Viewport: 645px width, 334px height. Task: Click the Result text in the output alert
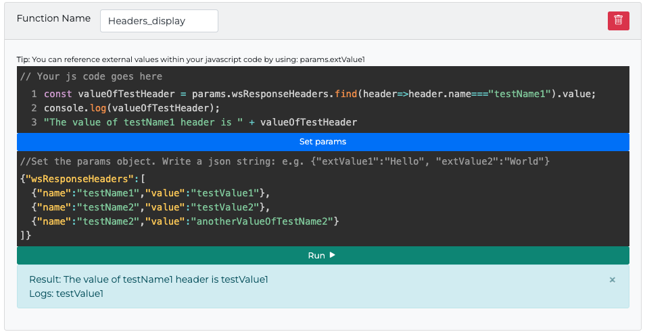[149, 280]
